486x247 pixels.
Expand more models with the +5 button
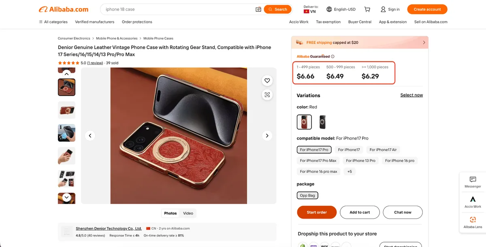point(350,171)
